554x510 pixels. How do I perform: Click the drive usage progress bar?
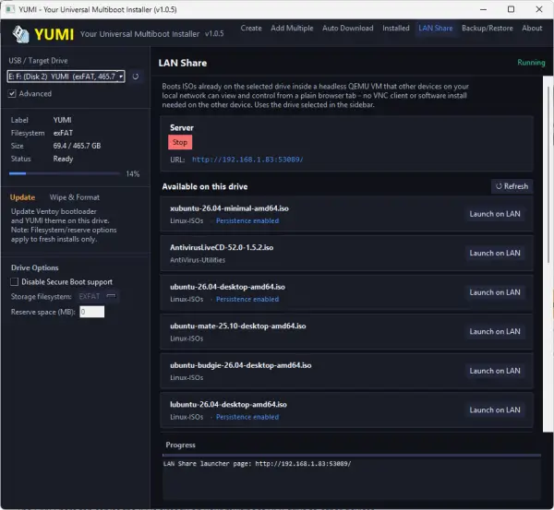coord(65,173)
